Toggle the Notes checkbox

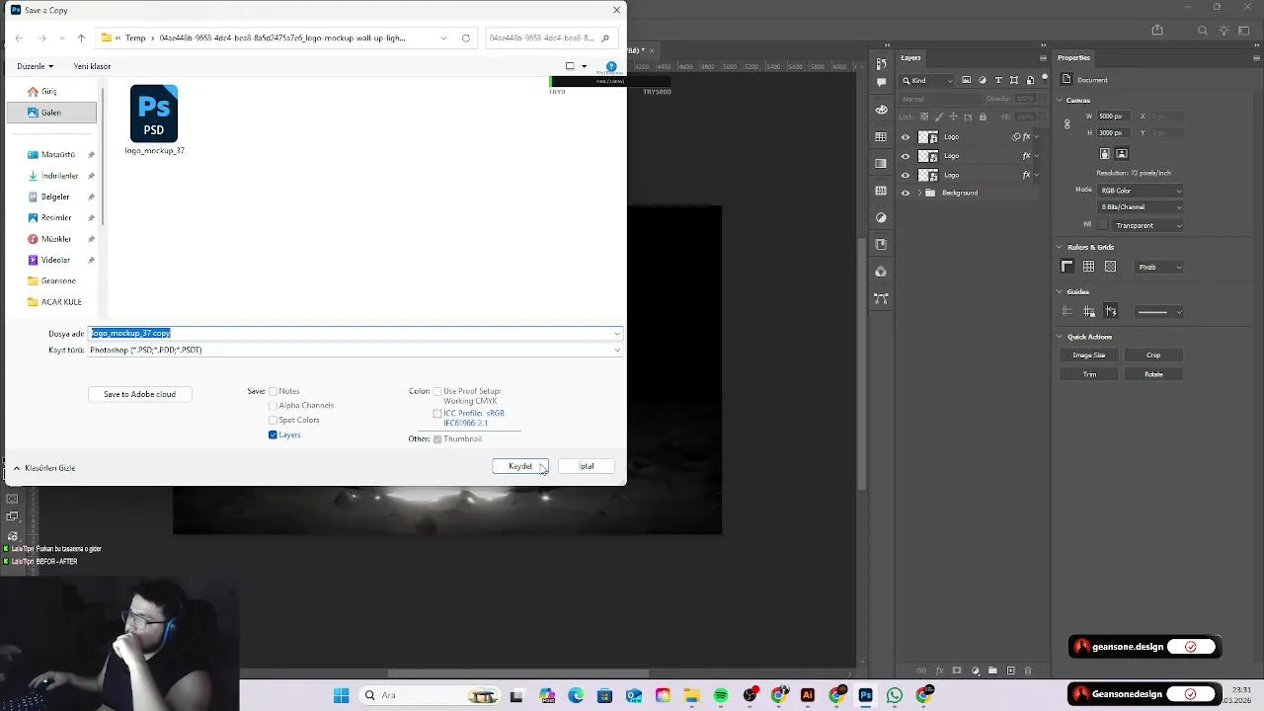[274, 391]
